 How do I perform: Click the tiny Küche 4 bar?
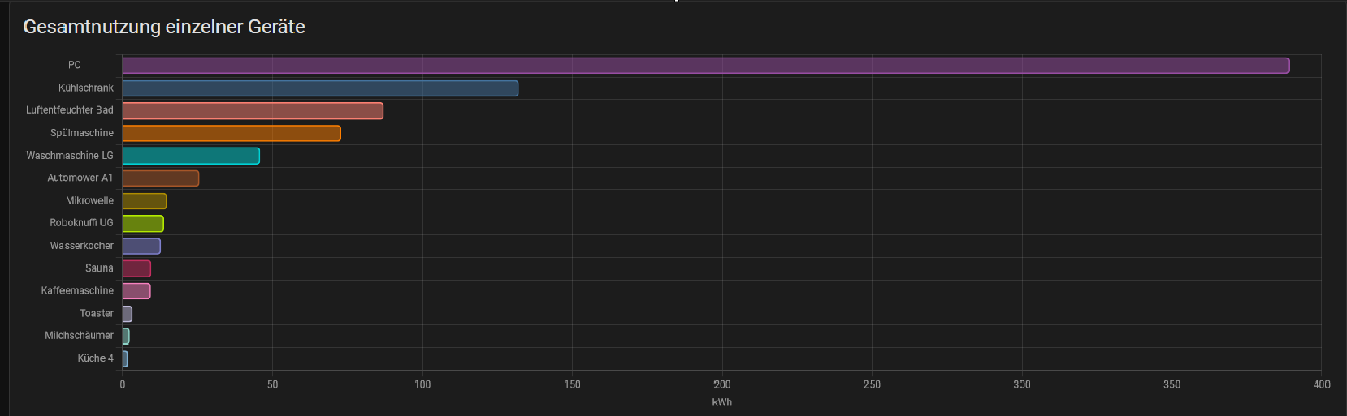[125, 358]
